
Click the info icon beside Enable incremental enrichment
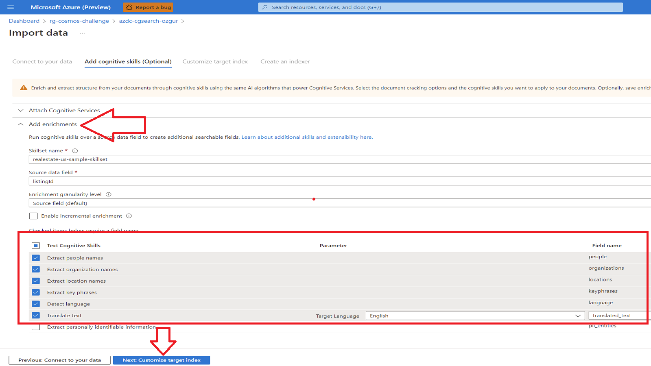pos(129,216)
